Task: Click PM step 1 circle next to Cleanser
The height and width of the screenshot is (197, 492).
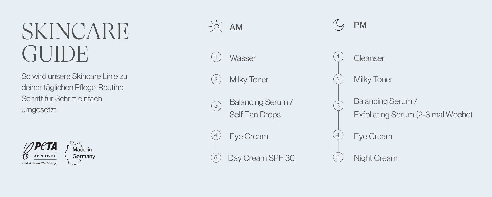Action: click(x=338, y=57)
